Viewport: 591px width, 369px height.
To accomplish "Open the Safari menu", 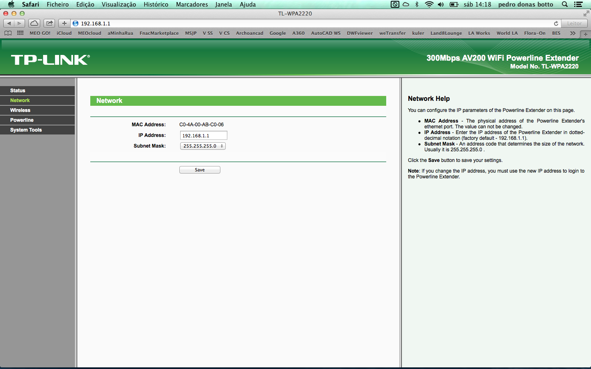I will (31, 5).
